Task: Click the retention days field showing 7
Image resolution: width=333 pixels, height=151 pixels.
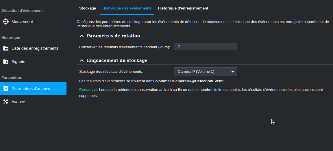Action: tap(205, 46)
